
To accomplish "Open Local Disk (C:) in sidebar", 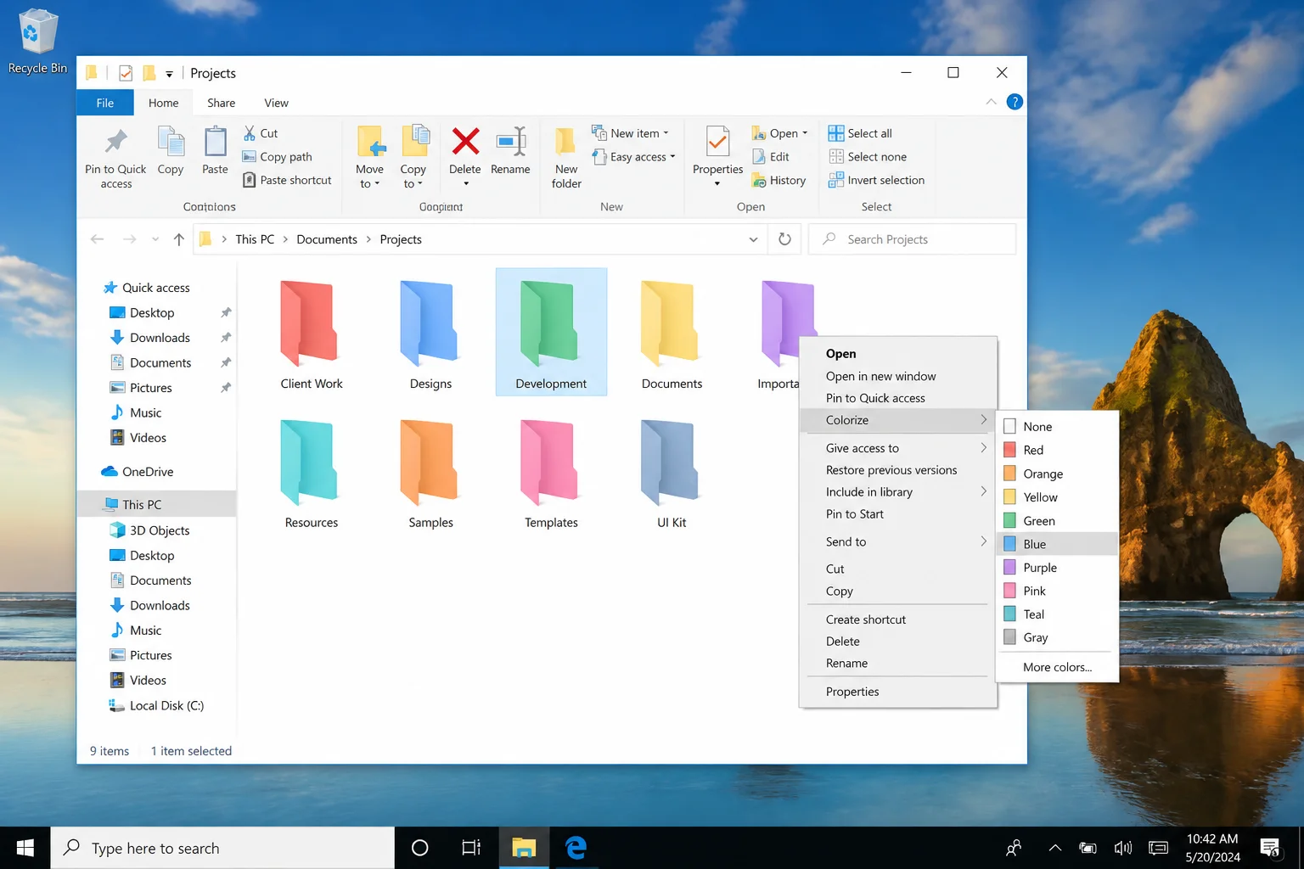I will pos(156,705).
